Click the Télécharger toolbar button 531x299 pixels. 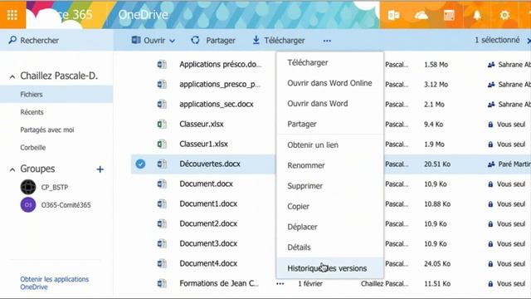point(279,41)
